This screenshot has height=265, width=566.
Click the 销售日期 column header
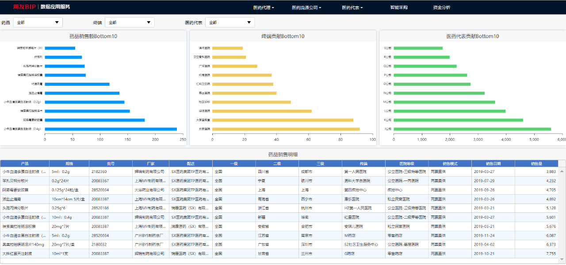tap(493, 163)
